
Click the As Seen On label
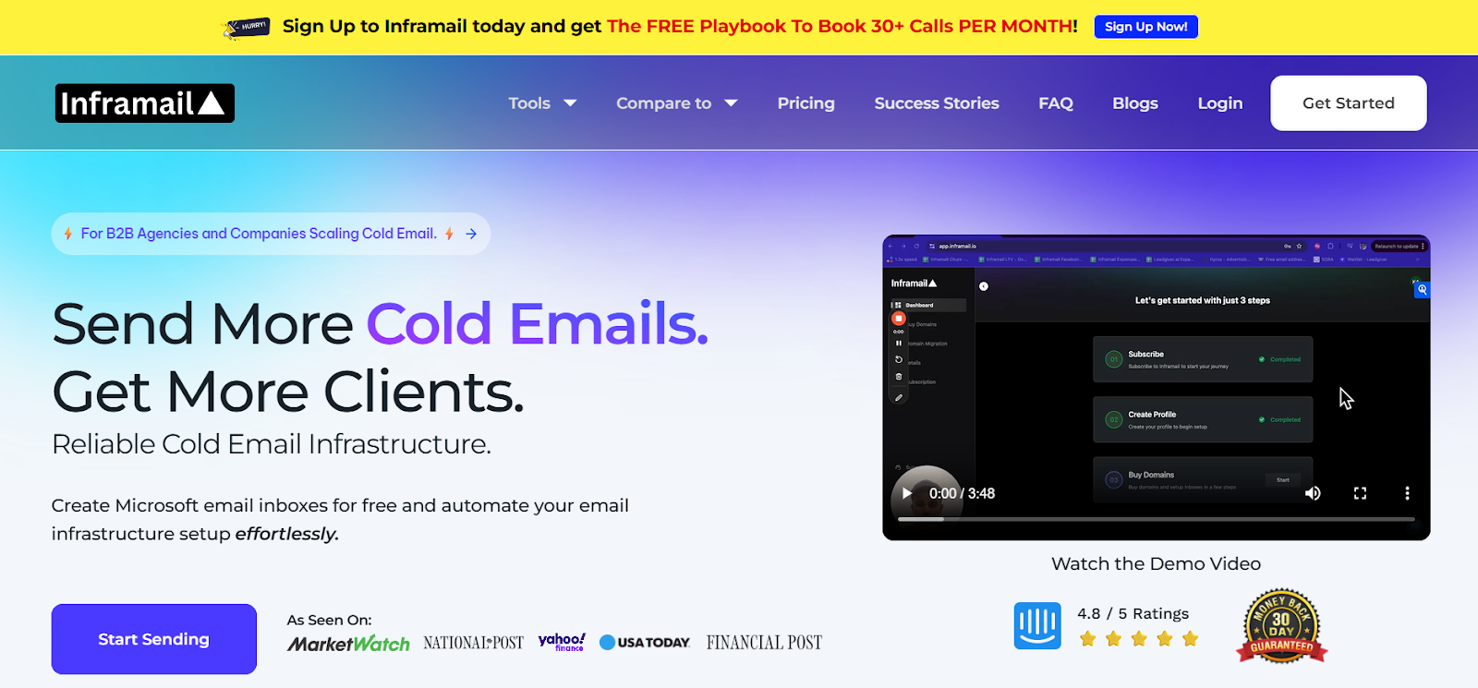click(x=329, y=621)
